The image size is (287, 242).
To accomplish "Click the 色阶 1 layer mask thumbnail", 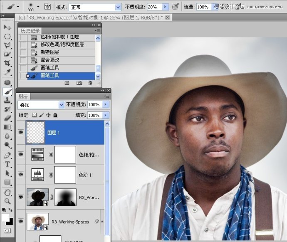I will (65, 175).
